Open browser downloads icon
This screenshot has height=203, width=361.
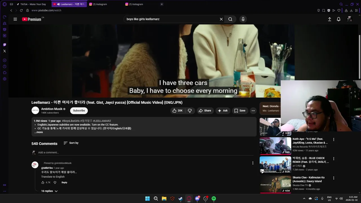click(351, 10)
